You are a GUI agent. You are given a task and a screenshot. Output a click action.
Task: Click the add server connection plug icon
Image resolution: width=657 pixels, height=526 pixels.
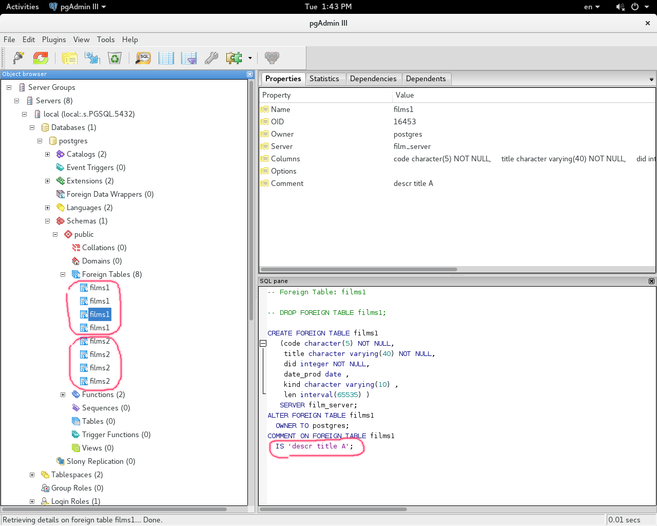18,58
